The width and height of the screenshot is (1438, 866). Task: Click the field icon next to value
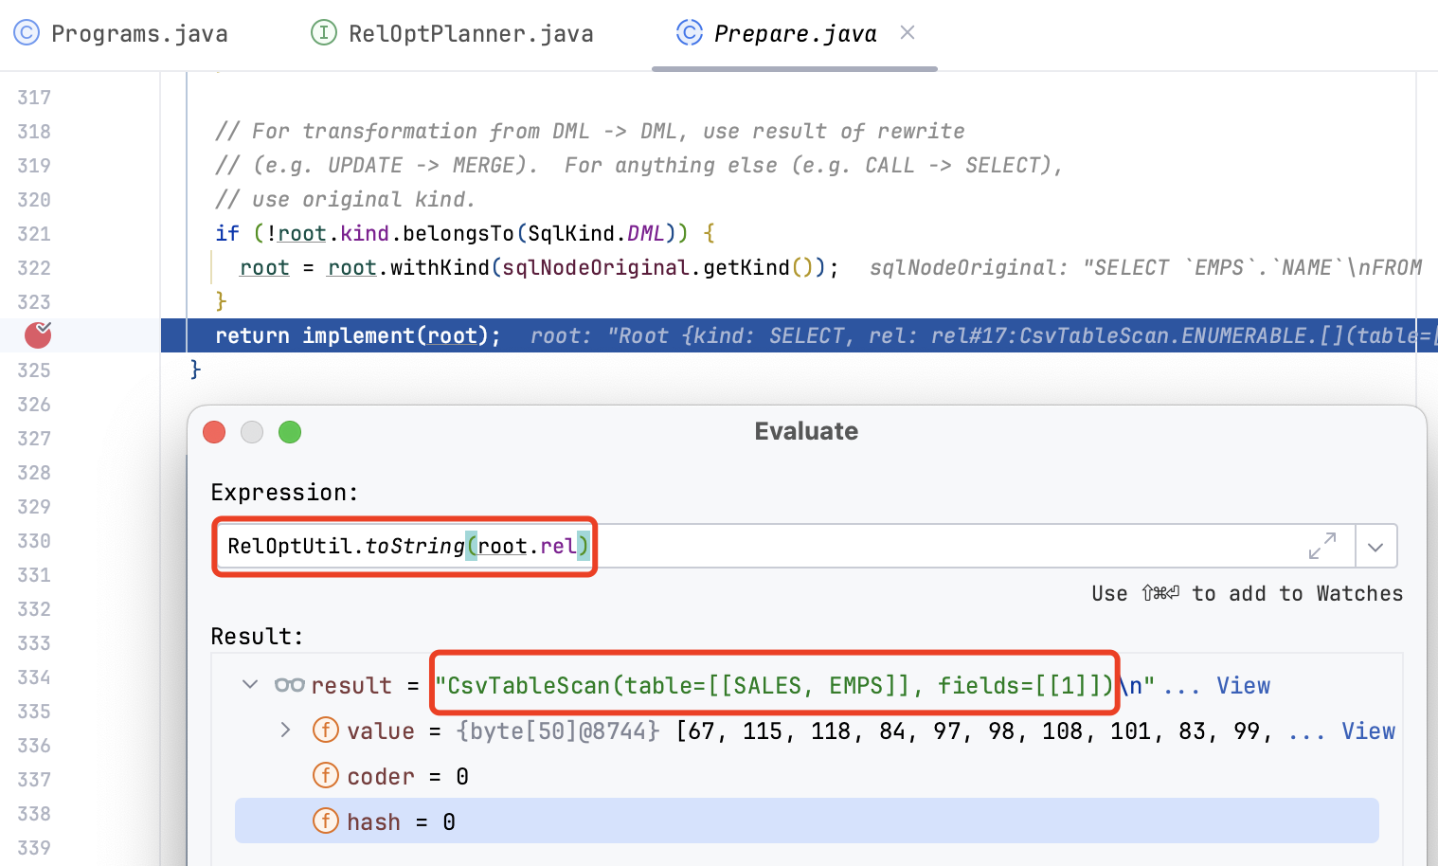(x=326, y=731)
